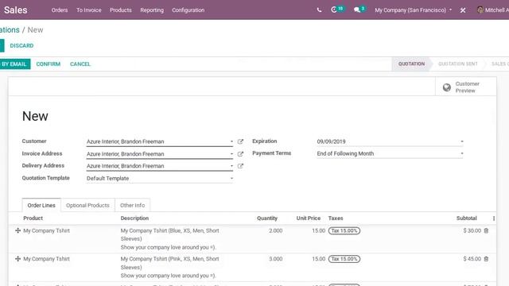509x286 pixels.
Task: Click My Company Tshirt product in Pink row
Action: [x=46, y=259]
